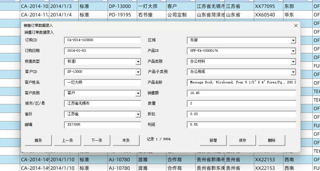
Task: Click the 公司定制 cell in the spreadsheet
Action: click(x=181, y=15)
